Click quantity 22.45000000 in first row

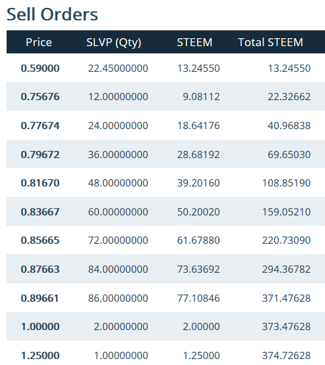point(118,69)
